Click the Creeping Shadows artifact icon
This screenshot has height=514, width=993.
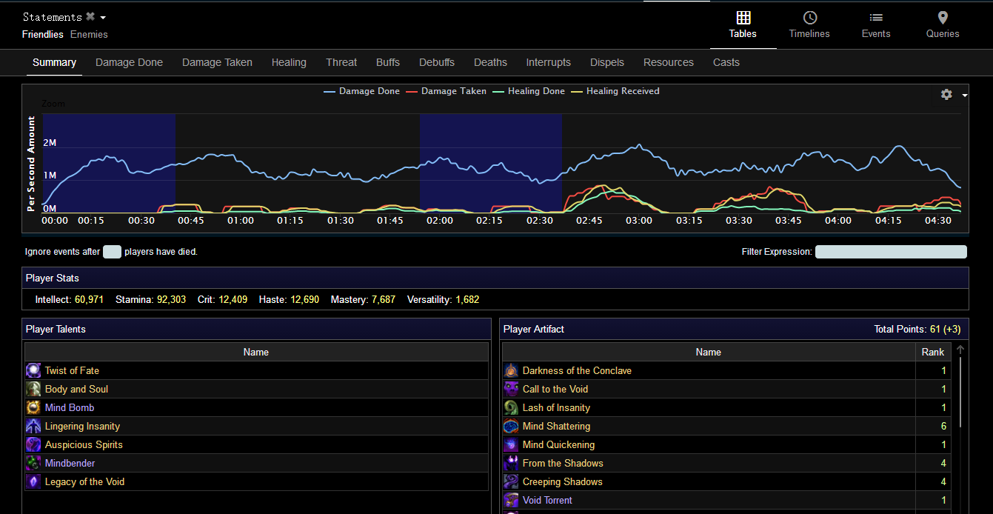511,481
